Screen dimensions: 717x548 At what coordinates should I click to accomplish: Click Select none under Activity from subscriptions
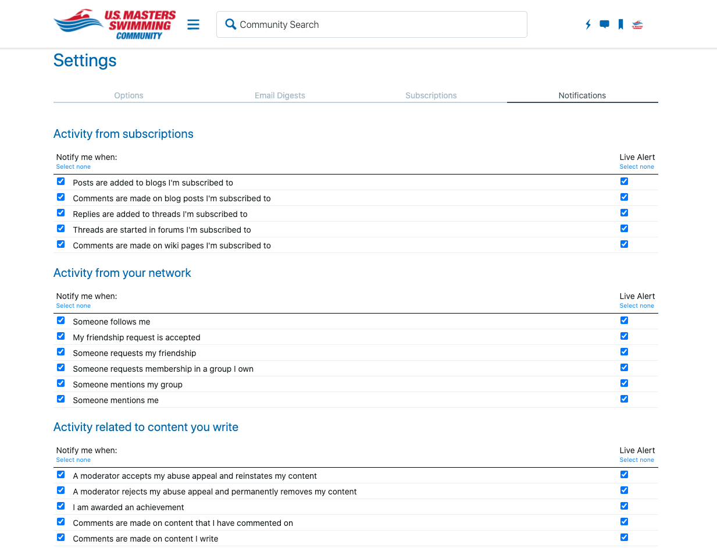coord(73,166)
